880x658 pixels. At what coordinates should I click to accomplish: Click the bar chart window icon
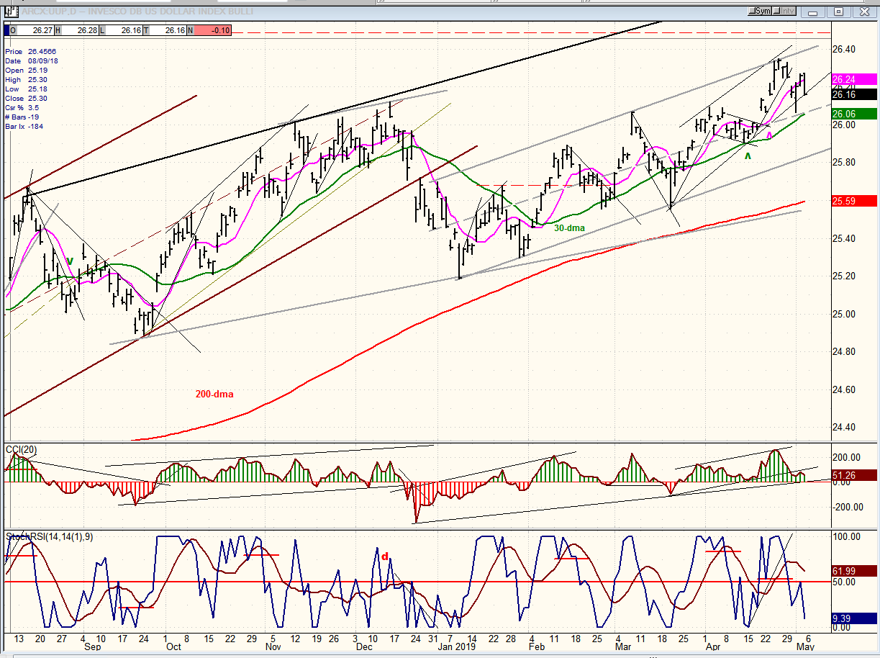pos(11,11)
